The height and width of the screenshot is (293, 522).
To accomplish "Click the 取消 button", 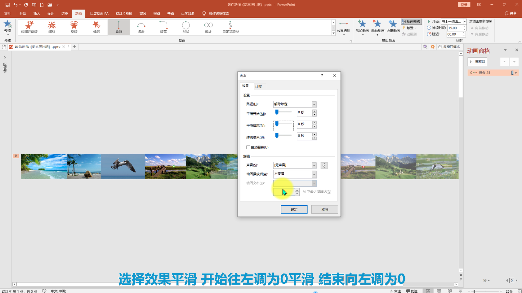I will (x=324, y=210).
